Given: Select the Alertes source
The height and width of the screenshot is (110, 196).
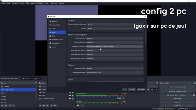Looking at the screenshot, I should coord(44,89).
